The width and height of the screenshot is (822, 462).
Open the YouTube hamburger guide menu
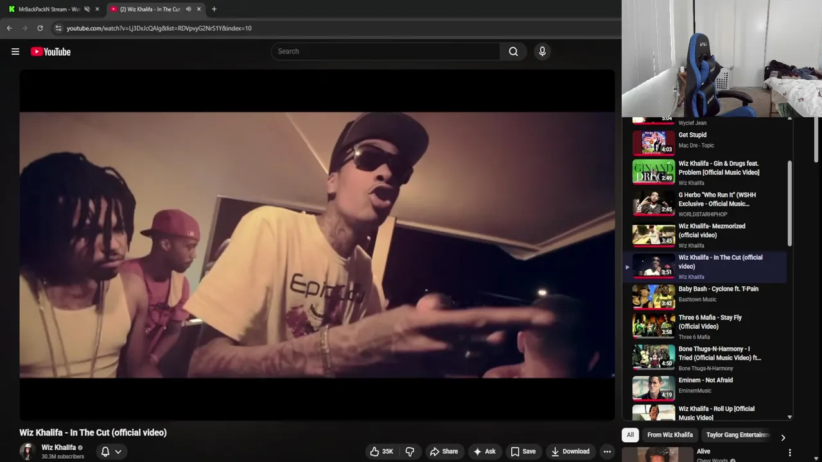pyautogui.click(x=15, y=51)
